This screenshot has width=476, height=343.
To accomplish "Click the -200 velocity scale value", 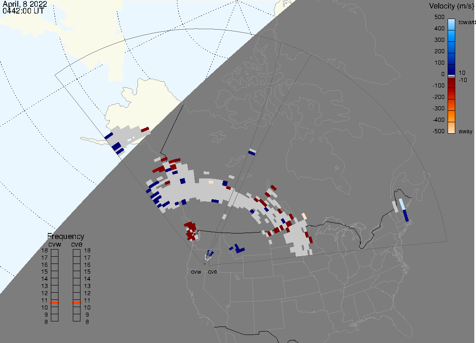I will 438,97.
